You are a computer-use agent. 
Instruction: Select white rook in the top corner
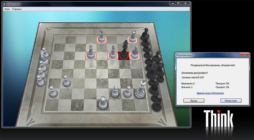pyautogui.click(x=133, y=36)
